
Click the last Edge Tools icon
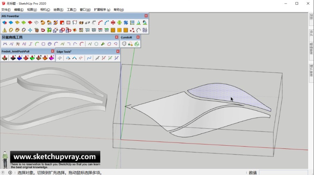tap(117, 58)
